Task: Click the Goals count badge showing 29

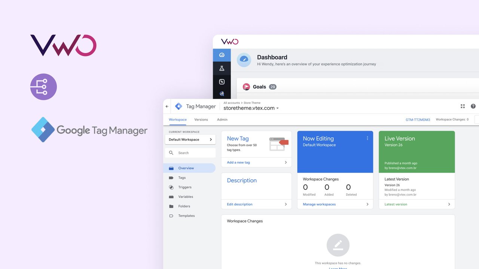Action: 273,87
